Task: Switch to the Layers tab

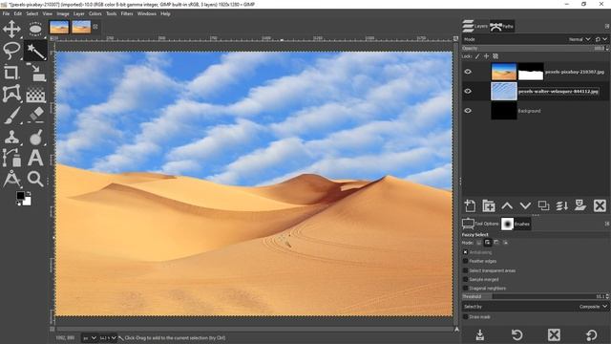Action: 475,26
